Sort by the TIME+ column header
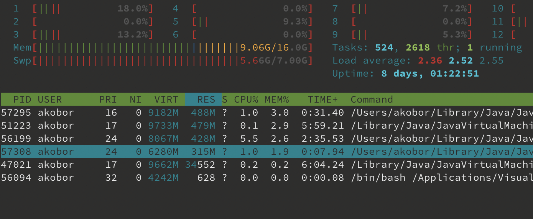 [x=323, y=100]
